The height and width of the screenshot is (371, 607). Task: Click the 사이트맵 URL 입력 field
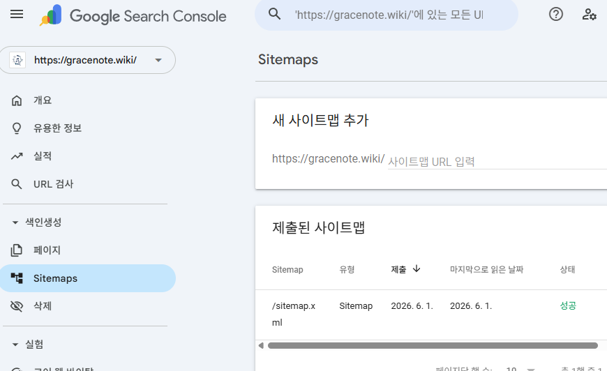pos(497,161)
